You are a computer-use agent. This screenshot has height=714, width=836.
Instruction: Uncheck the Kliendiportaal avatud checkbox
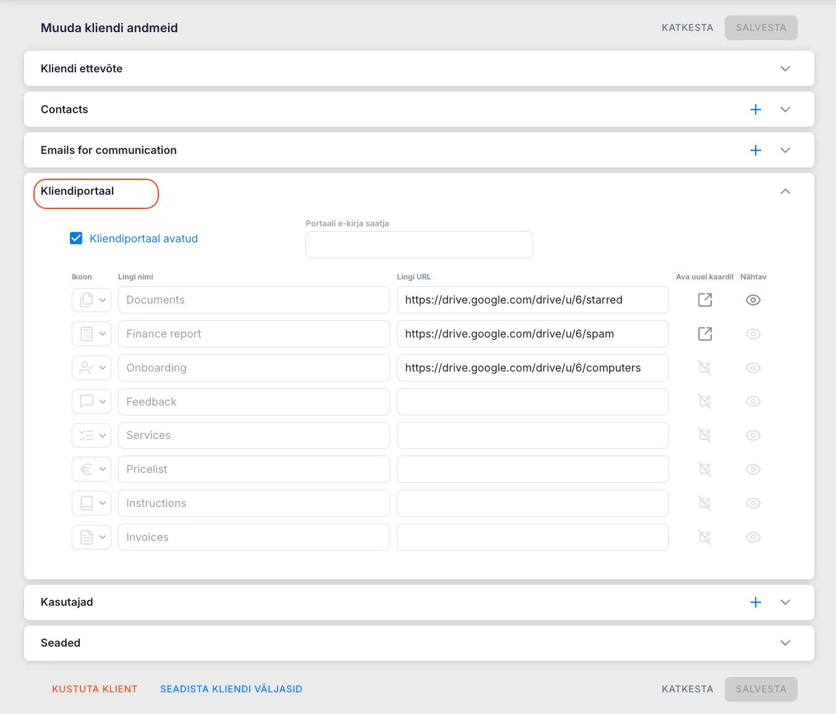(x=76, y=239)
